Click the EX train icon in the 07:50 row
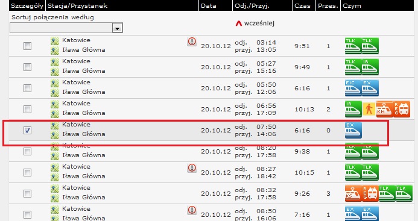The height and width of the screenshot is (221, 418). coord(353,130)
